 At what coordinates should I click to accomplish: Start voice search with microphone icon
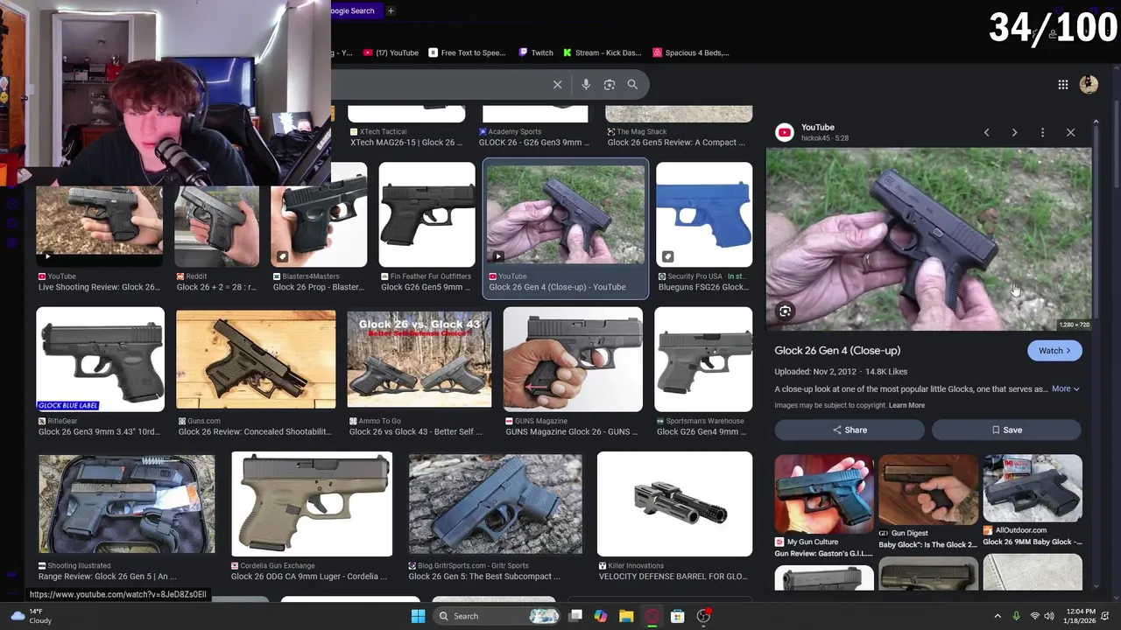tap(586, 85)
